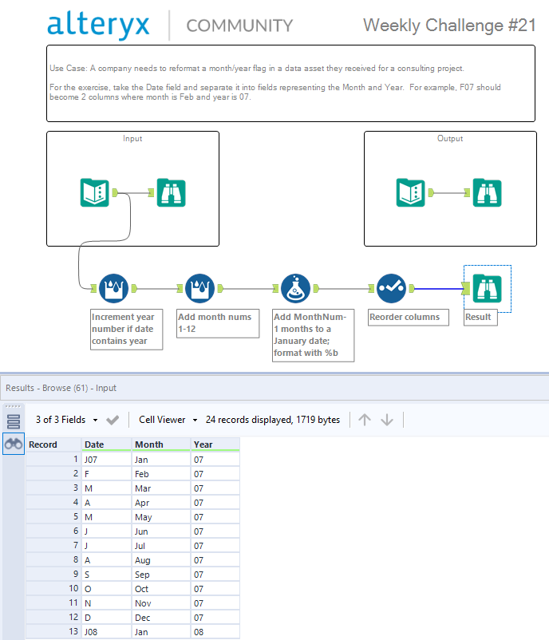The width and height of the screenshot is (549, 640).
Task: Click the 'Reorder columns' annotation
Action: [409, 317]
